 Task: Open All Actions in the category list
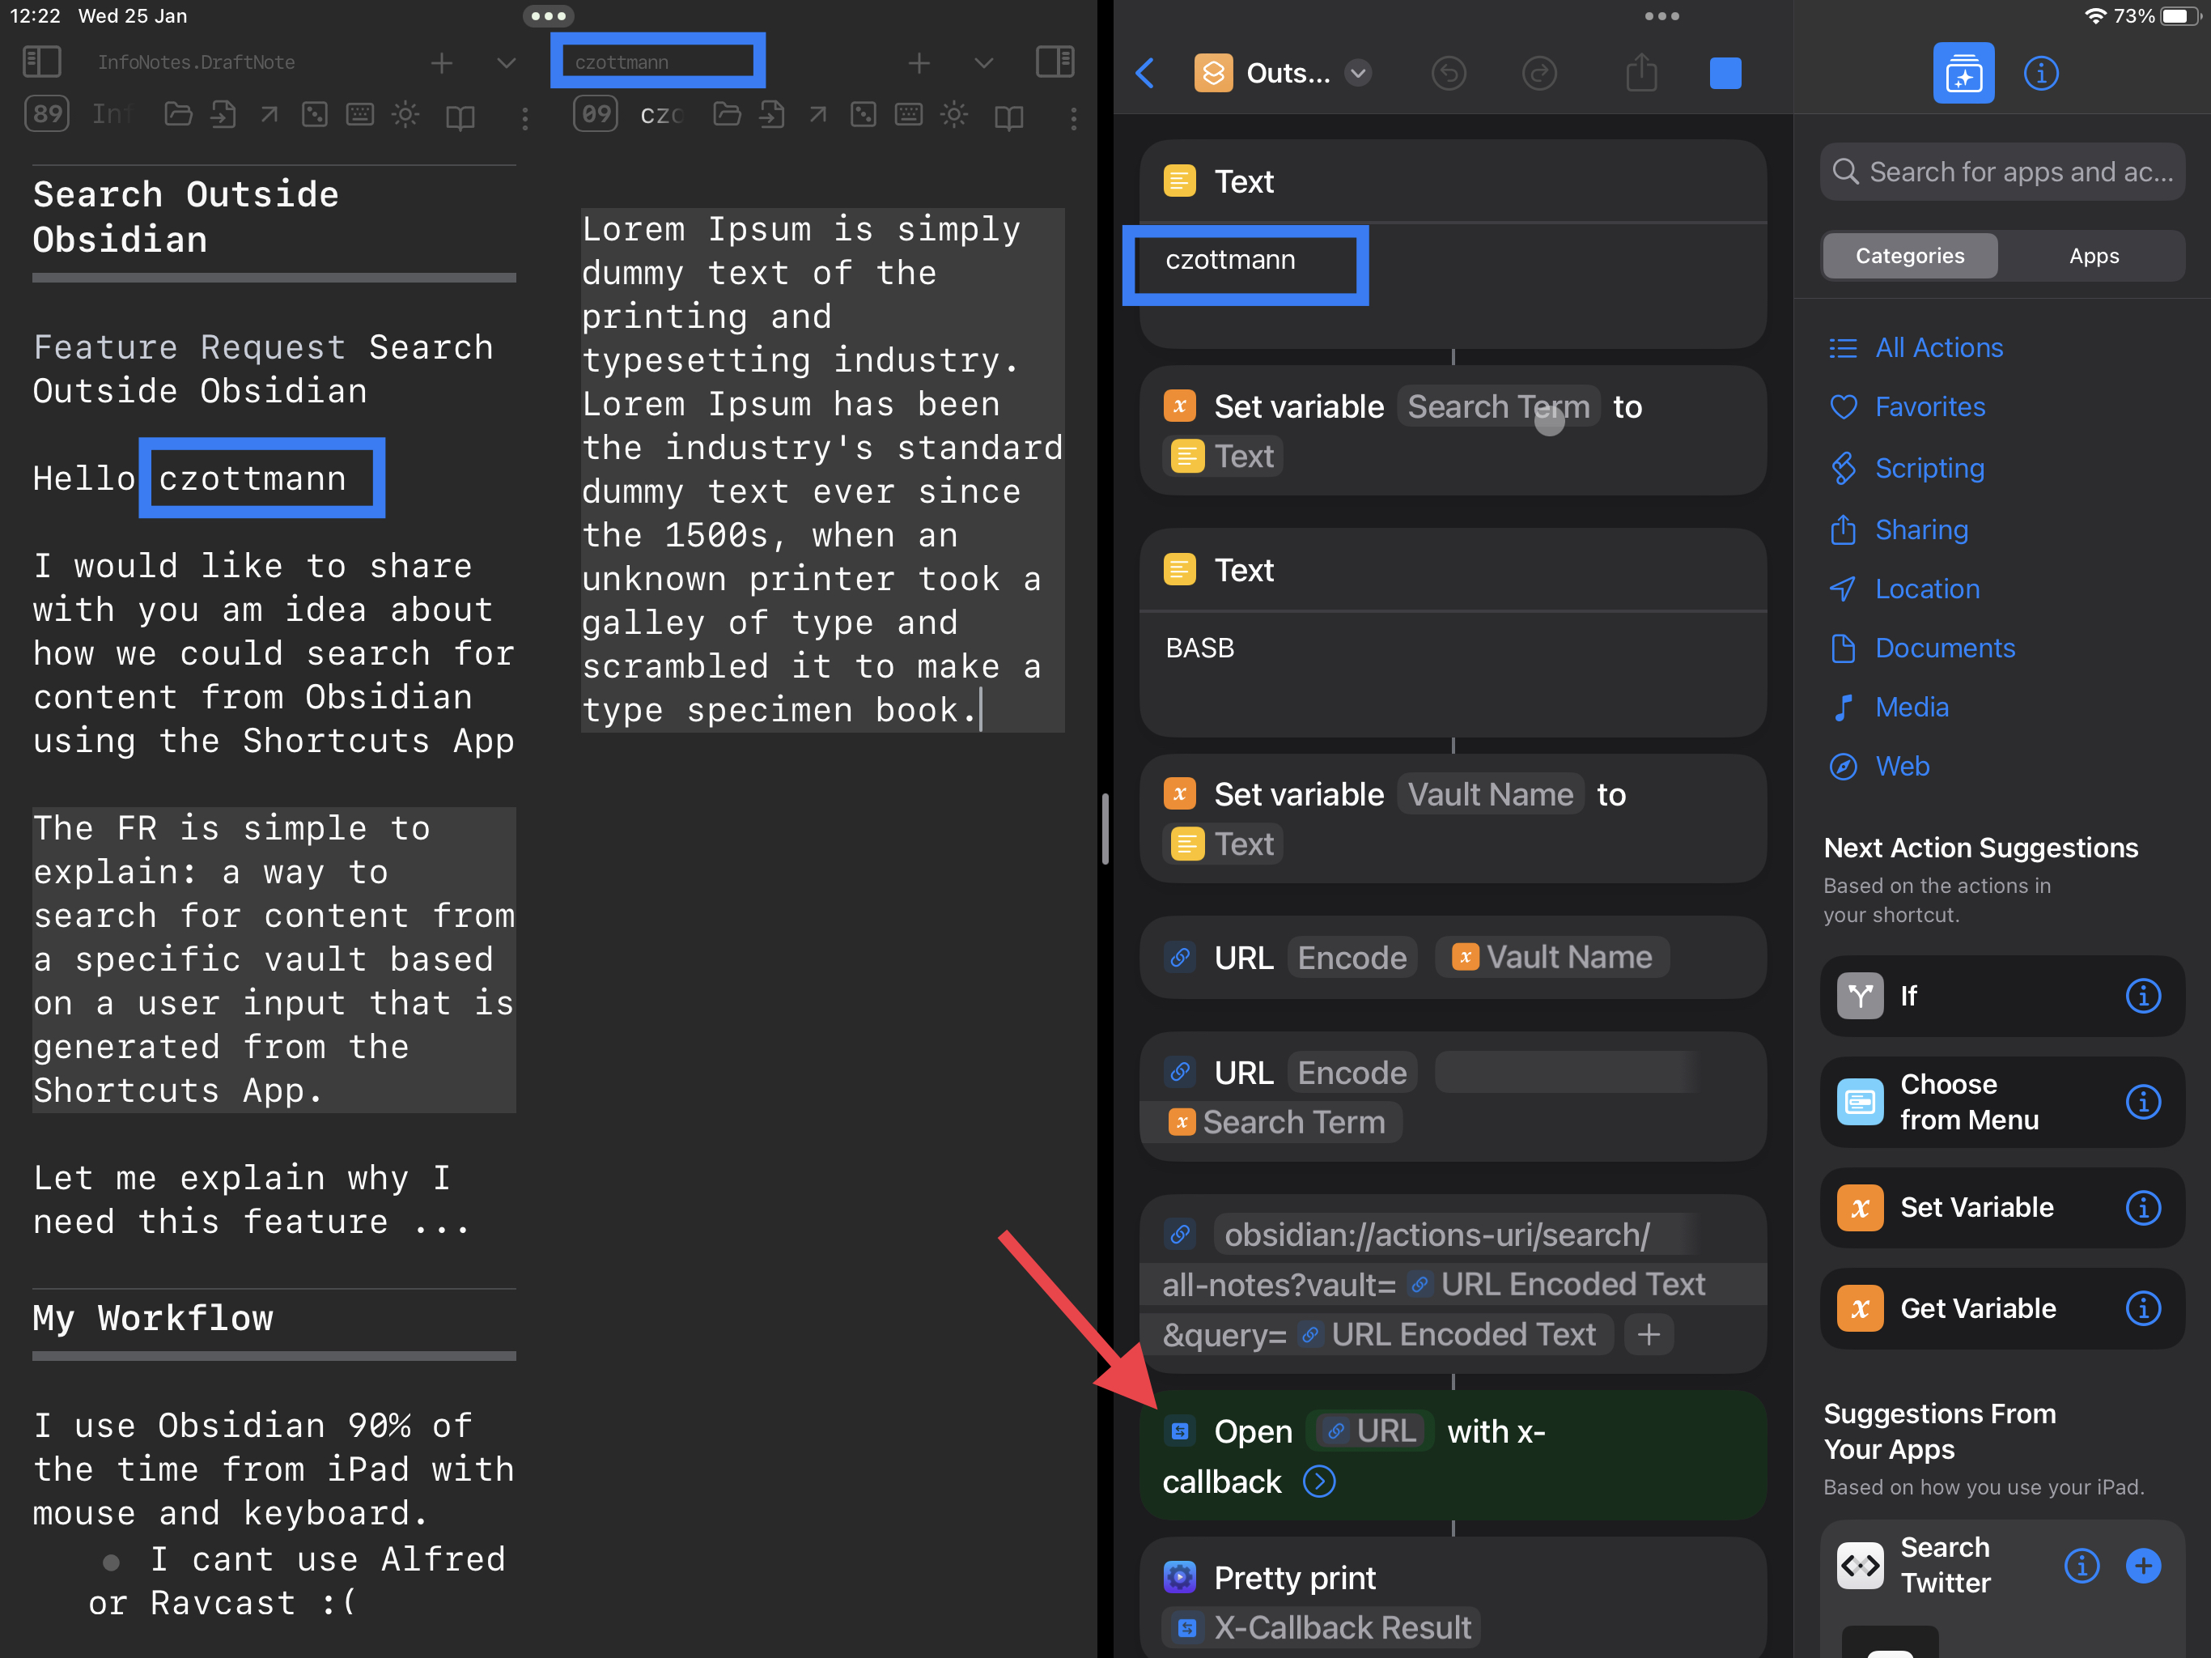pos(1938,347)
